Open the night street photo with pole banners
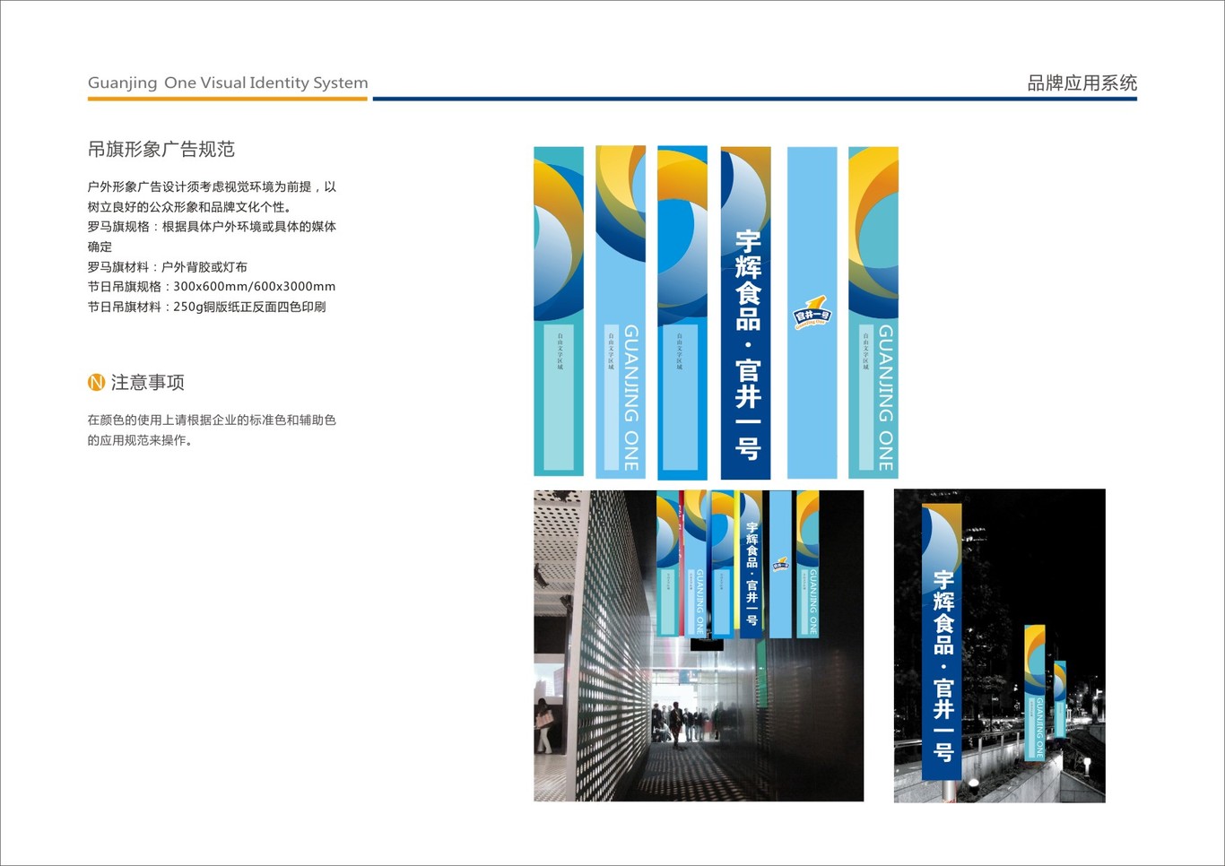Screen dimensions: 1225x866 pos(1000,645)
